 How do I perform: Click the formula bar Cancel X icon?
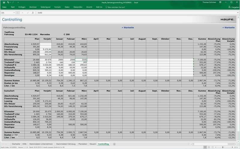tap(22, 13)
